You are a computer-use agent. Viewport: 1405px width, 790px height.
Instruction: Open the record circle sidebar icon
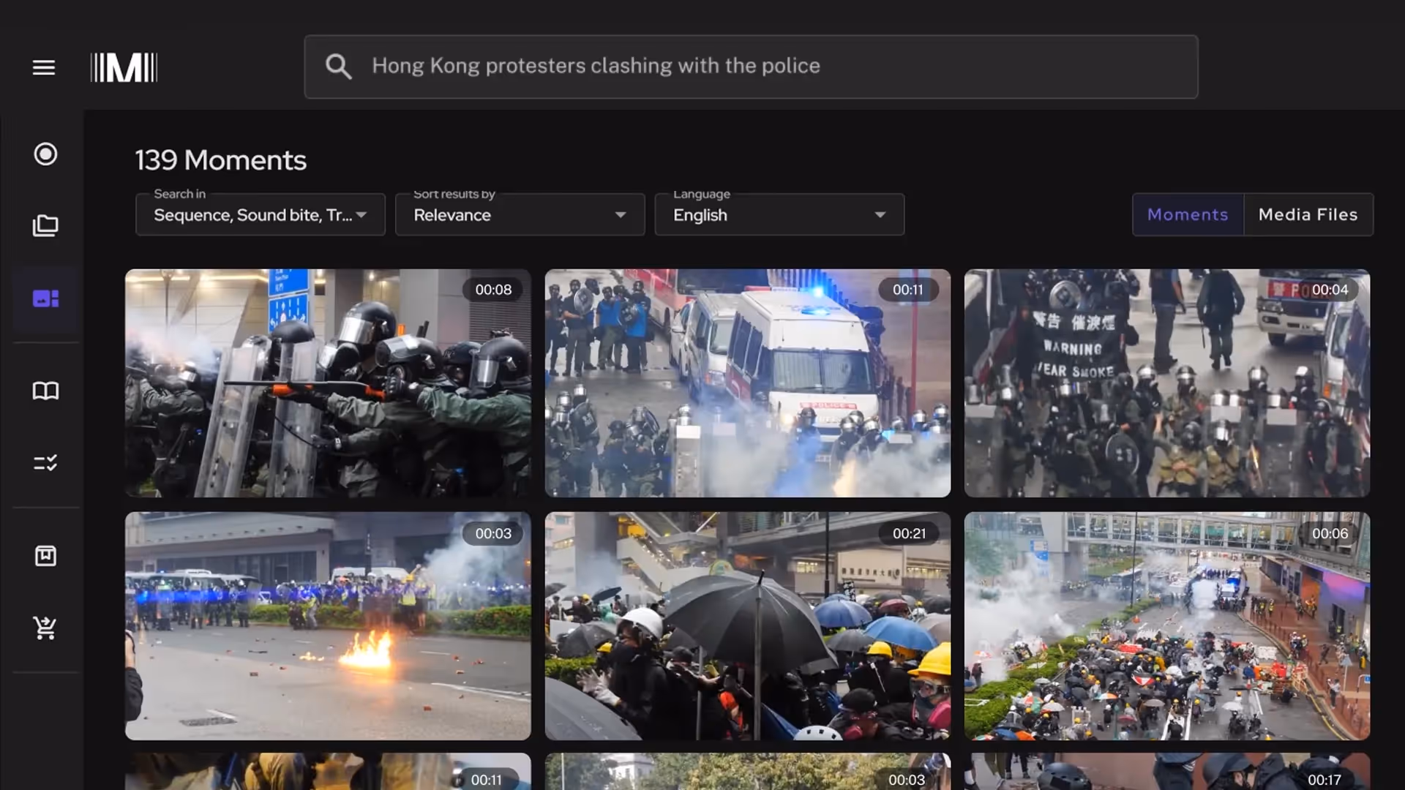tap(45, 154)
